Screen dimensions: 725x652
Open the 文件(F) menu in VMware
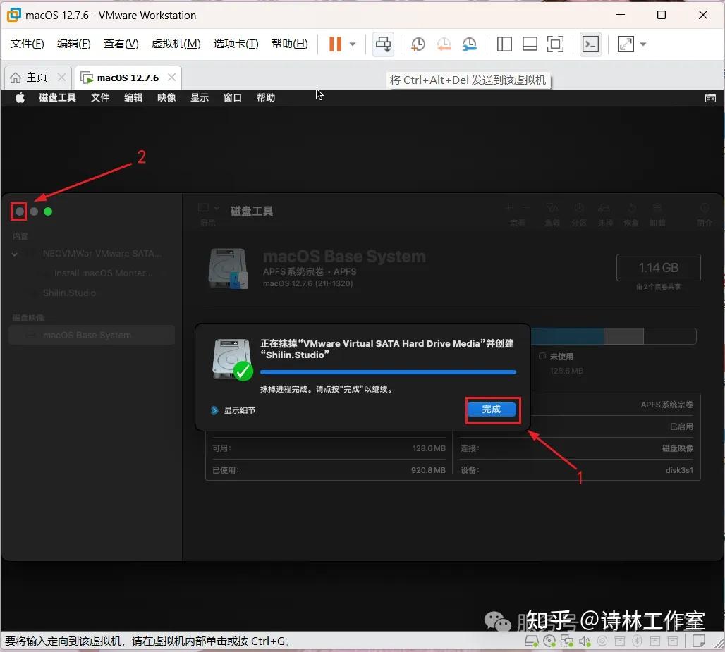[28, 44]
